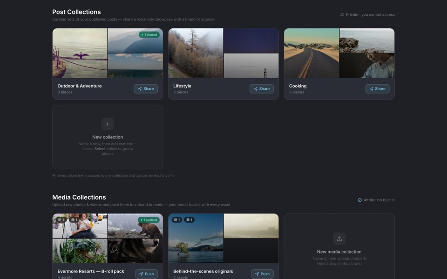Open the lone tree in lake photo
Viewport: 447px width, 279px height.
tap(196, 239)
